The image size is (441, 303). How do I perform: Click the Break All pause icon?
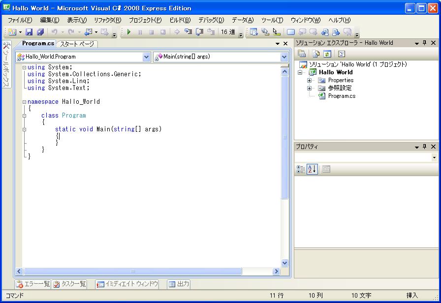click(140, 32)
